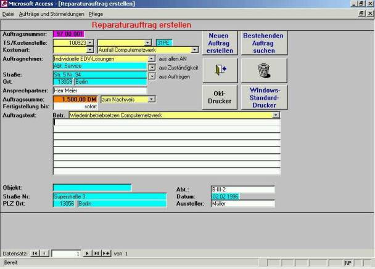375x269 pixels.
Task: Click Fertigstellung bis field sofort
Action: pos(75,106)
